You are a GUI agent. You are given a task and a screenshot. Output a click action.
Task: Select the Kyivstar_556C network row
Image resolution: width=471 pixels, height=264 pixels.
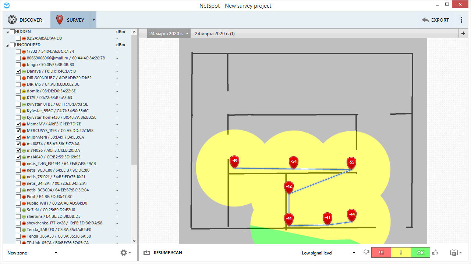(66, 111)
